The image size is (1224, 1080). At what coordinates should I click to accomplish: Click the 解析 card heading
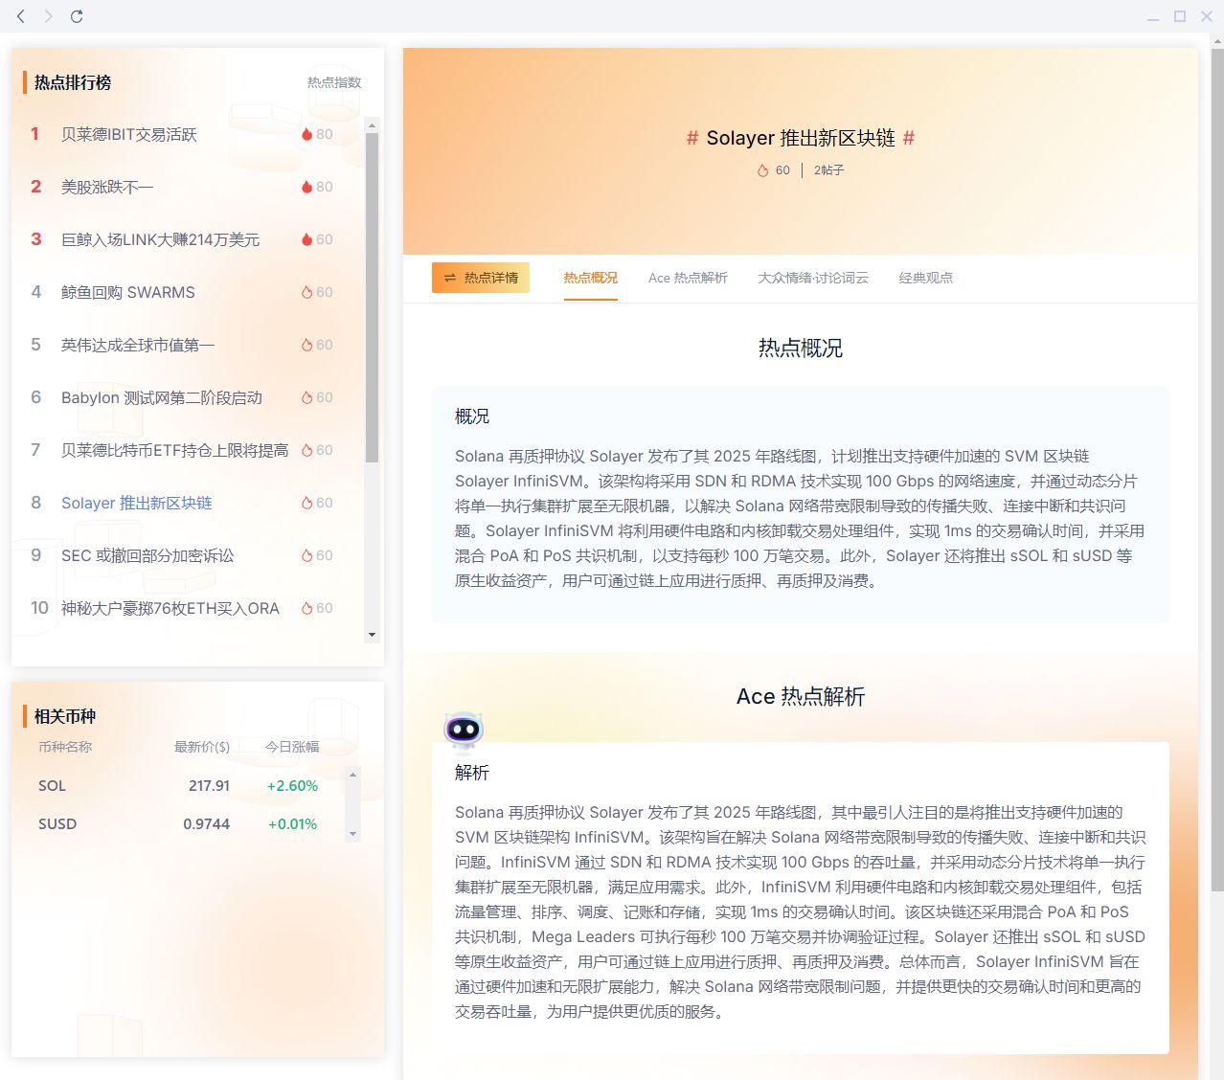[x=472, y=773]
